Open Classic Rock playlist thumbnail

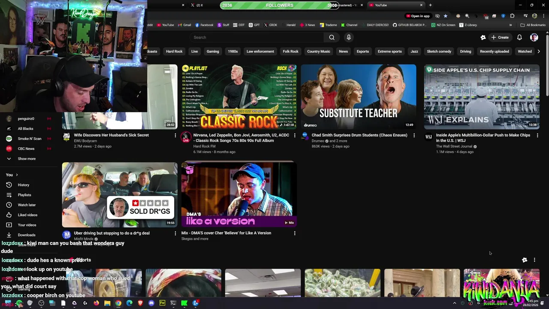coord(239,97)
